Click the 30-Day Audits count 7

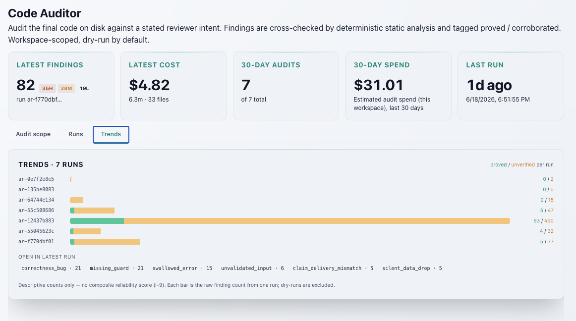coord(246,85)
